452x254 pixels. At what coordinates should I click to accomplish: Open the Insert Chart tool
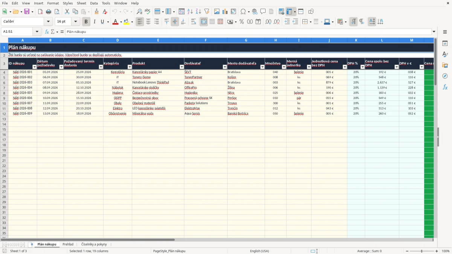(x=225, y=12)
